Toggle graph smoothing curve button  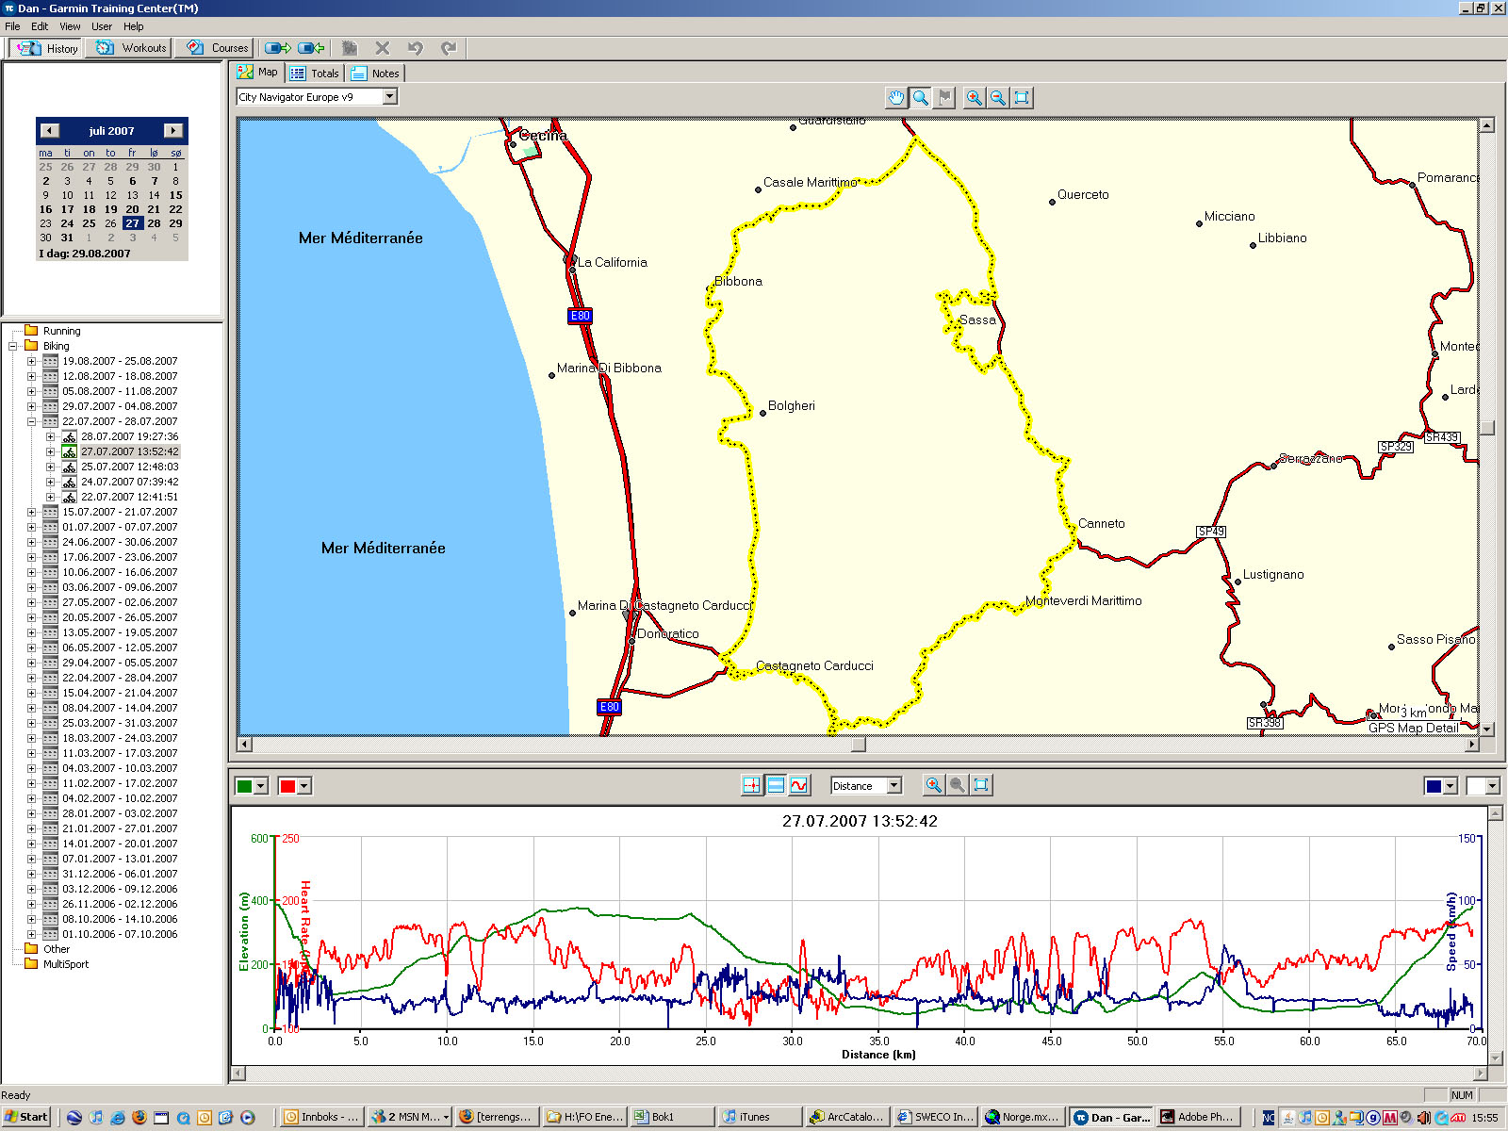799,785
